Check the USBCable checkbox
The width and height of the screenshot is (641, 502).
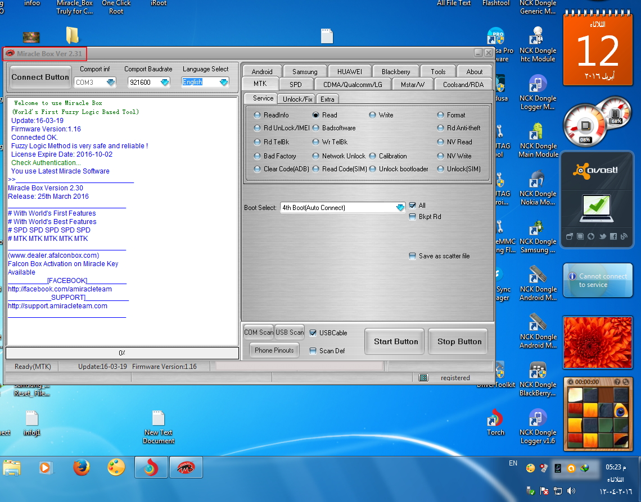[x=313, y=333]
